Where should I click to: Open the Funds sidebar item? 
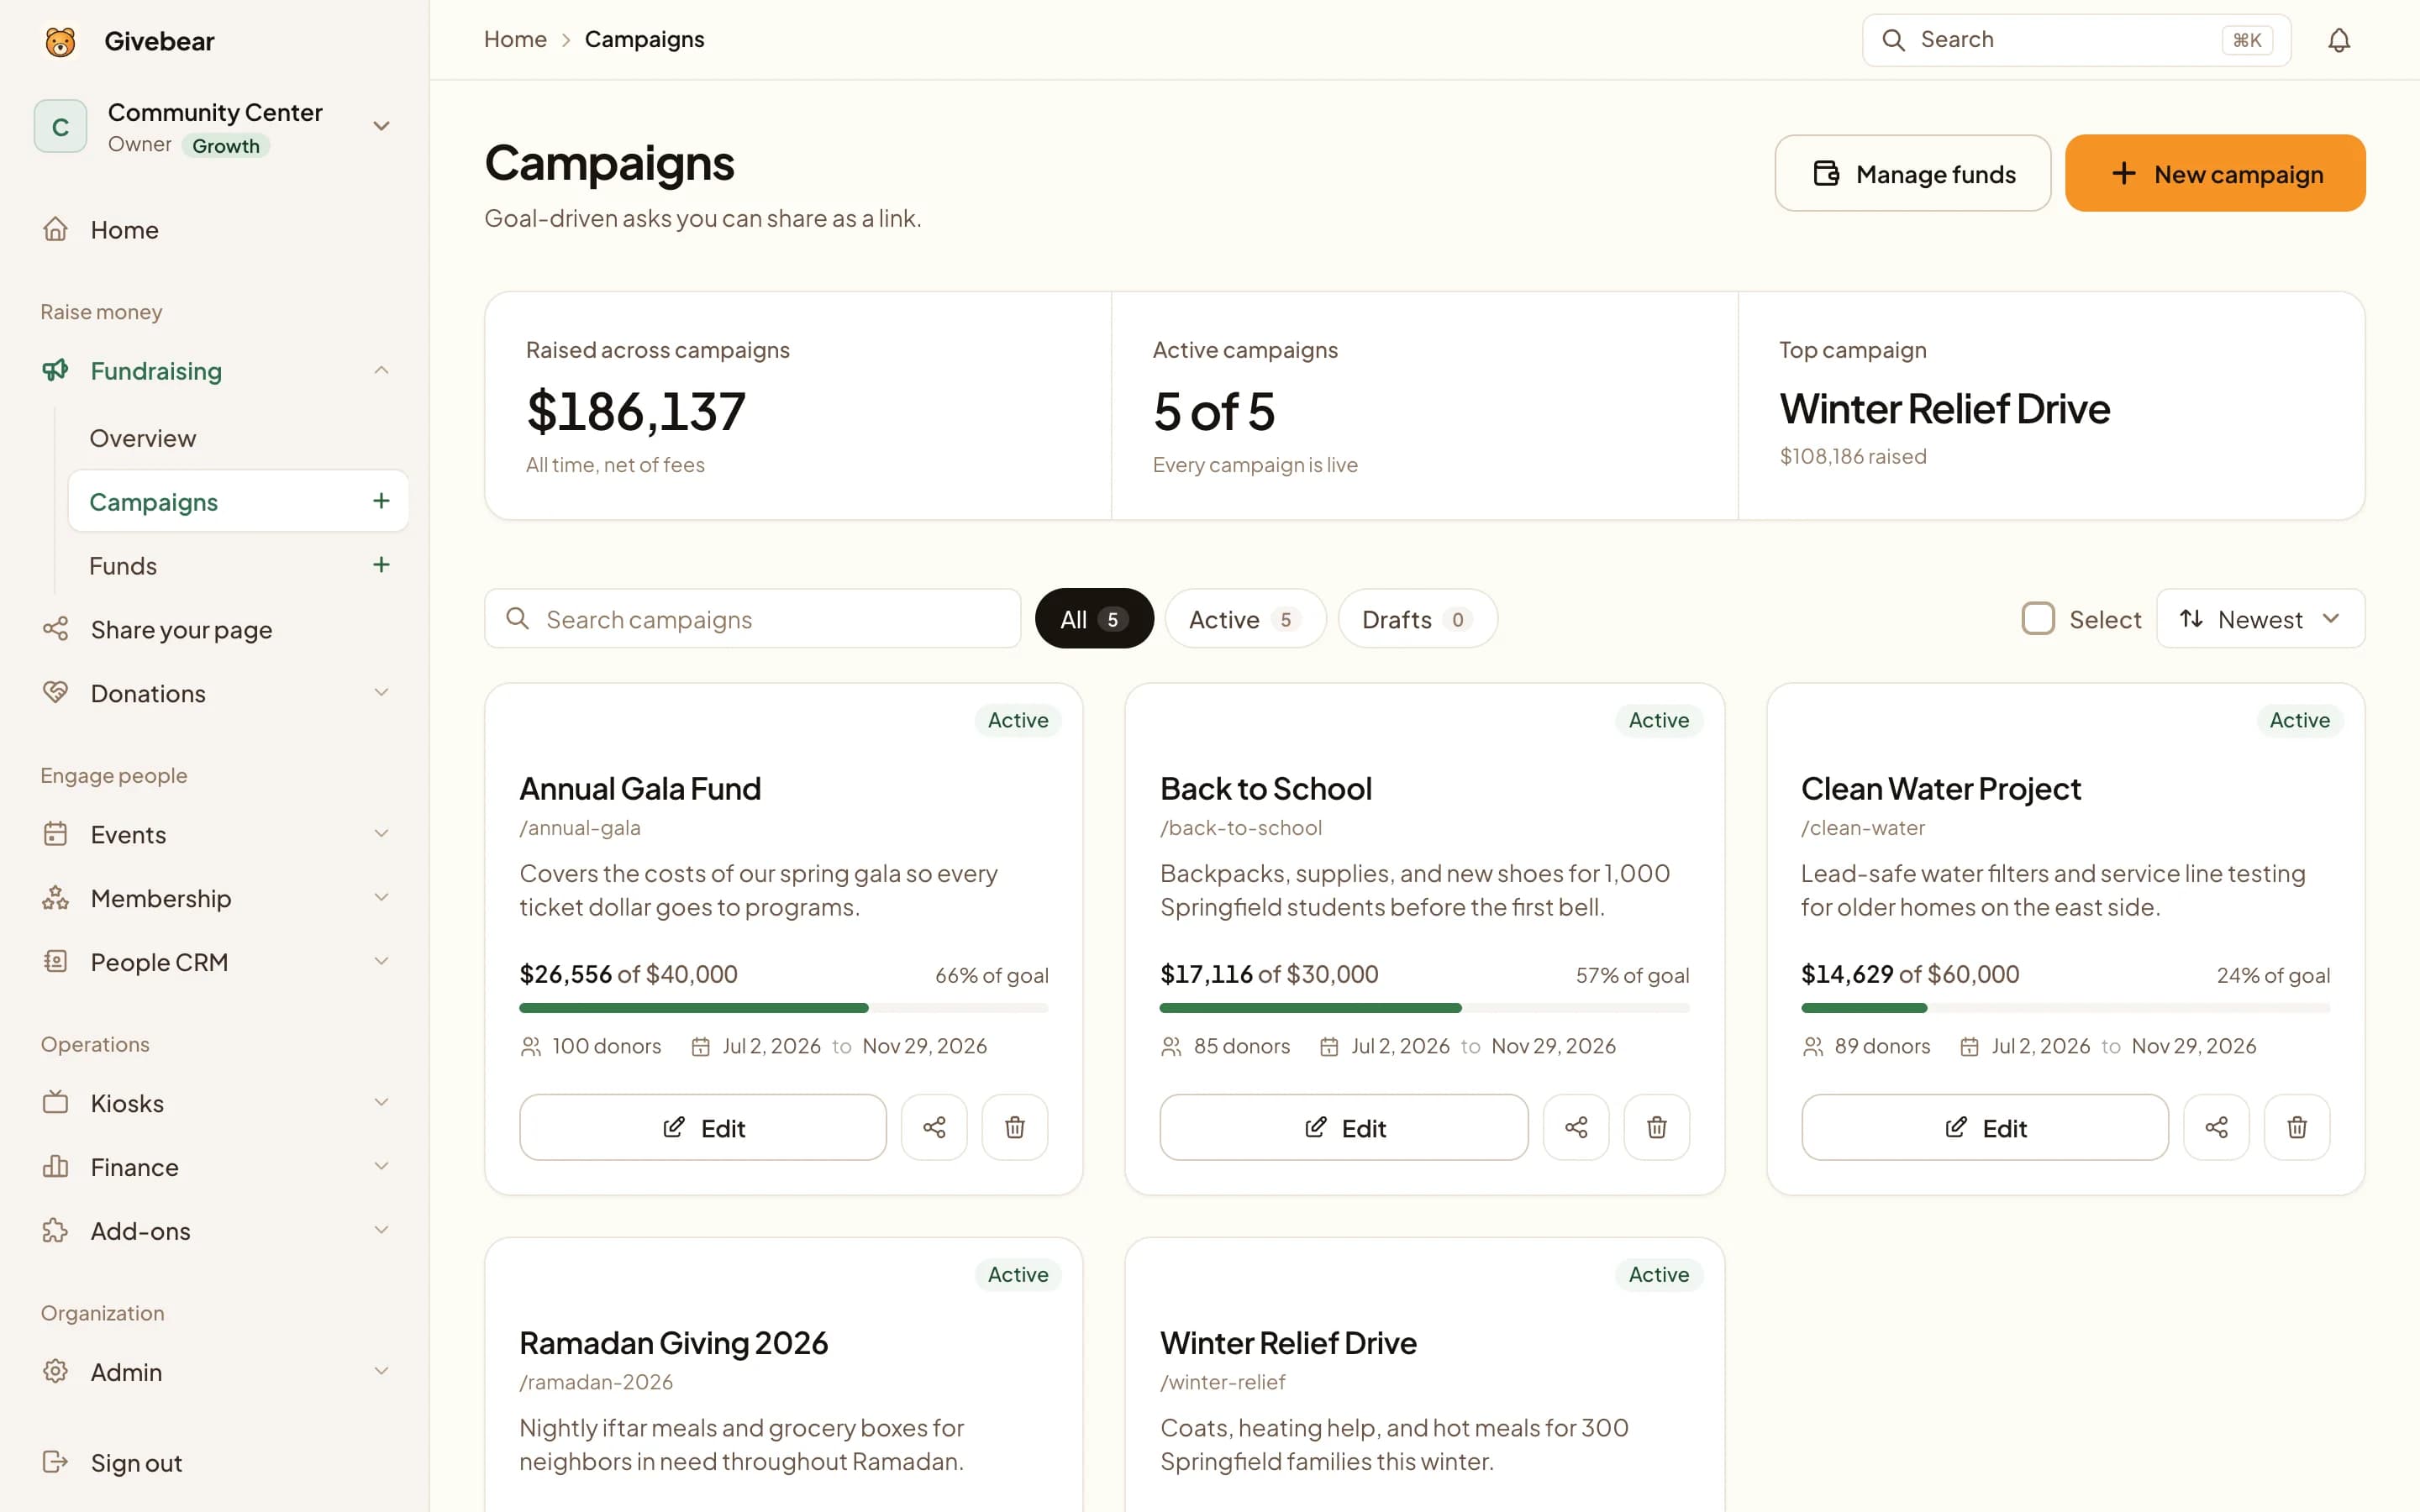[x=238, y=565]
